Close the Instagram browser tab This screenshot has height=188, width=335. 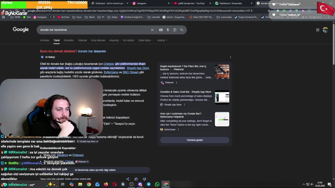point(169,3)
